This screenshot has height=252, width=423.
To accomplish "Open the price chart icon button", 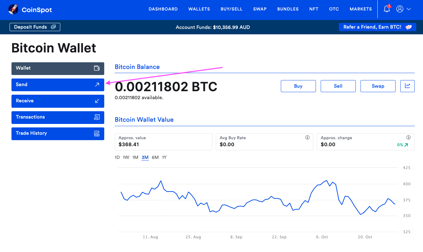I will point(407,86).
